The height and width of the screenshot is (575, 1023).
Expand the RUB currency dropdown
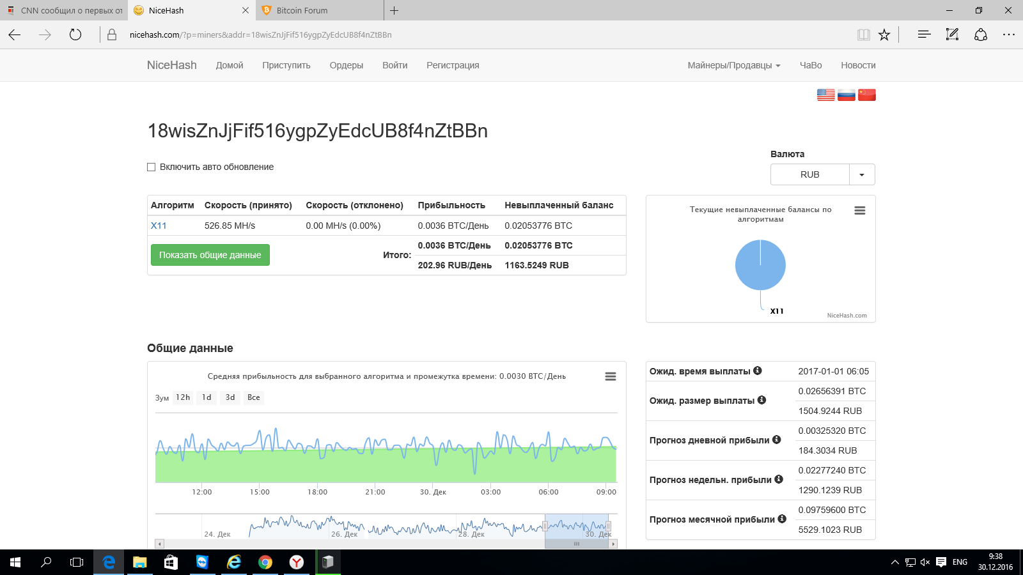coord(861,174)
